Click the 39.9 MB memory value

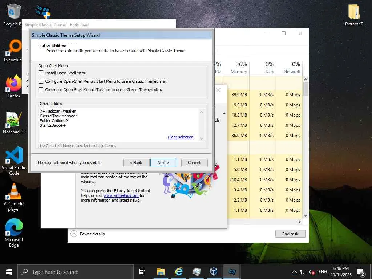tap(239, 95)
